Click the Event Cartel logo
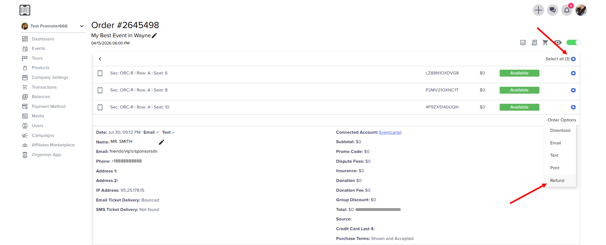The width and height of the screenshot is (606, 245). [x=25, y=10]
